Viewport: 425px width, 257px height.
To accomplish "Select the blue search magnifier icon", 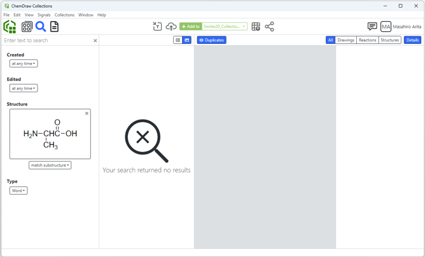I will 41,27.
